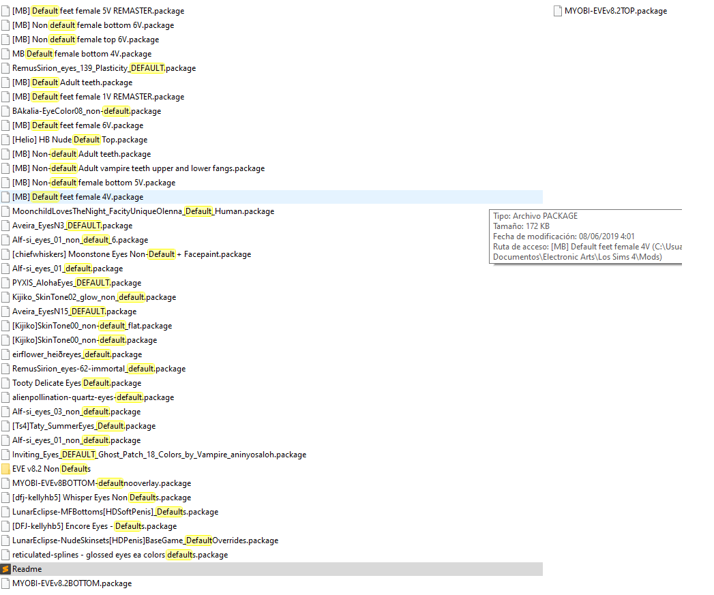The image size is (714, 595).
Task: Click file icon of BAkalia-EyeColor08_non-default.package
Action: (5, 111)
